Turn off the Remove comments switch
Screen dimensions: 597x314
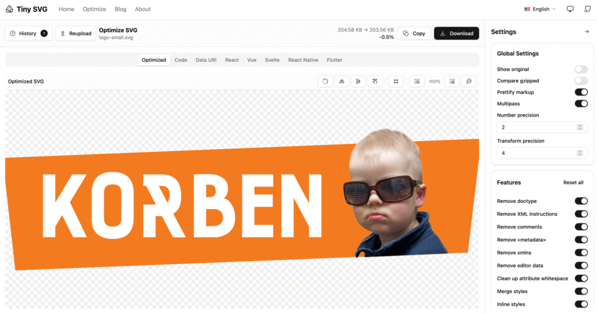581,227
